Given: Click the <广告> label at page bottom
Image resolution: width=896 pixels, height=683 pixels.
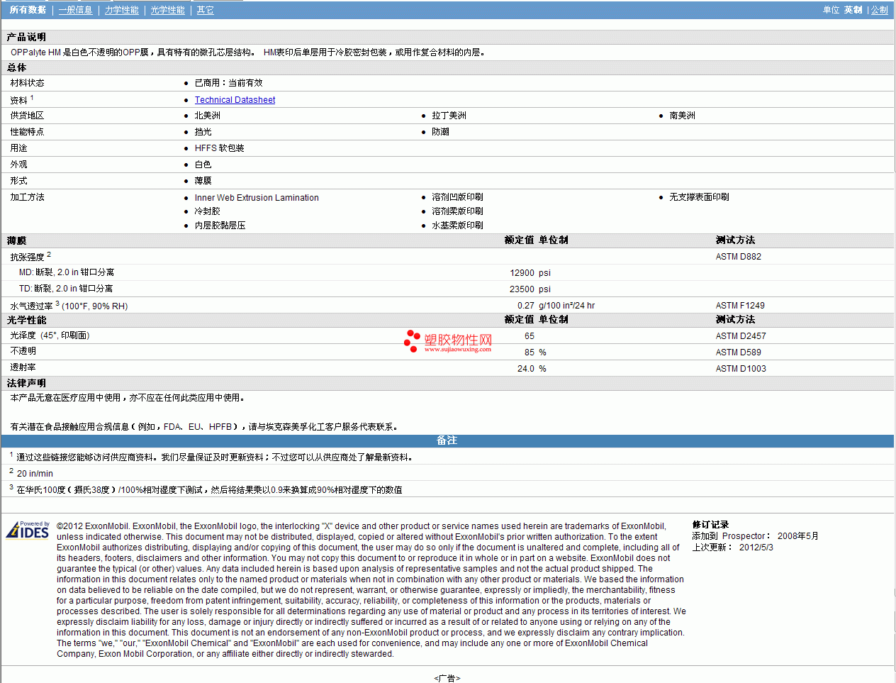Looking at the screenshot, I should (x=447, y=679).
